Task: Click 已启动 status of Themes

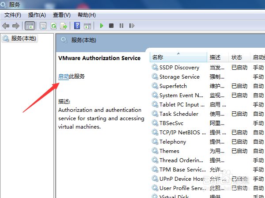Action: tap(239, 151)
